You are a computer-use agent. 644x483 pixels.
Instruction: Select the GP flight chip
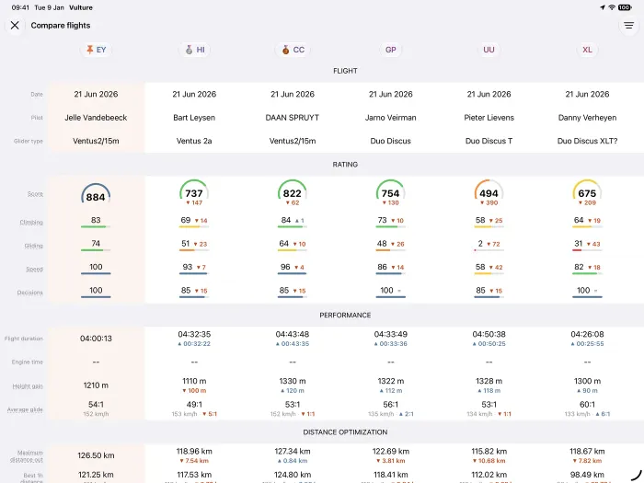tap(391, 50)
